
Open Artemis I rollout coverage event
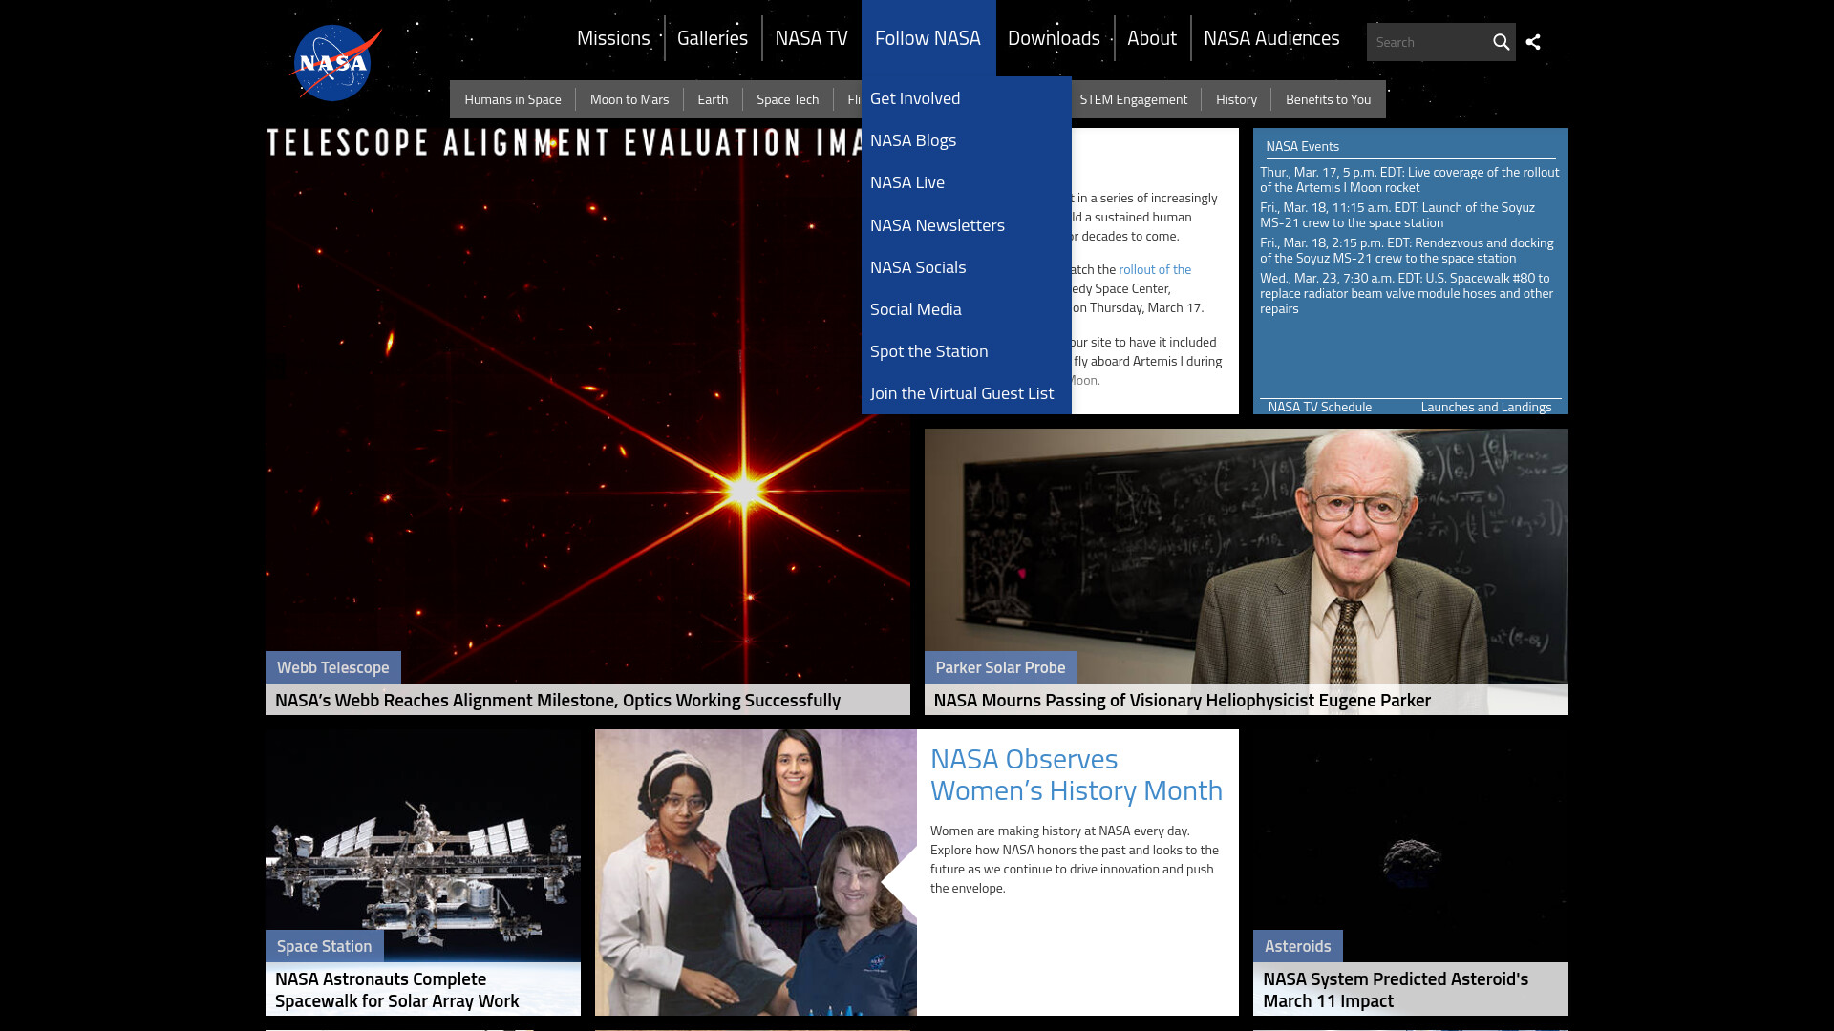1409,179
